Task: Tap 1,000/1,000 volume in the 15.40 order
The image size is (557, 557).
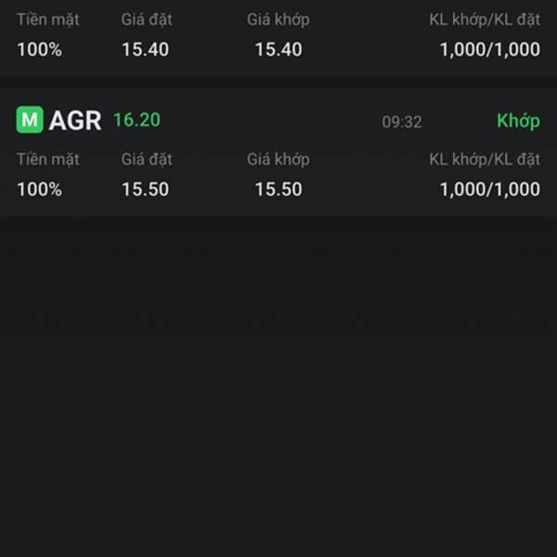Action: [x=490, y=49]
